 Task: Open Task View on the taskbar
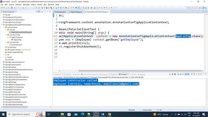48,114
